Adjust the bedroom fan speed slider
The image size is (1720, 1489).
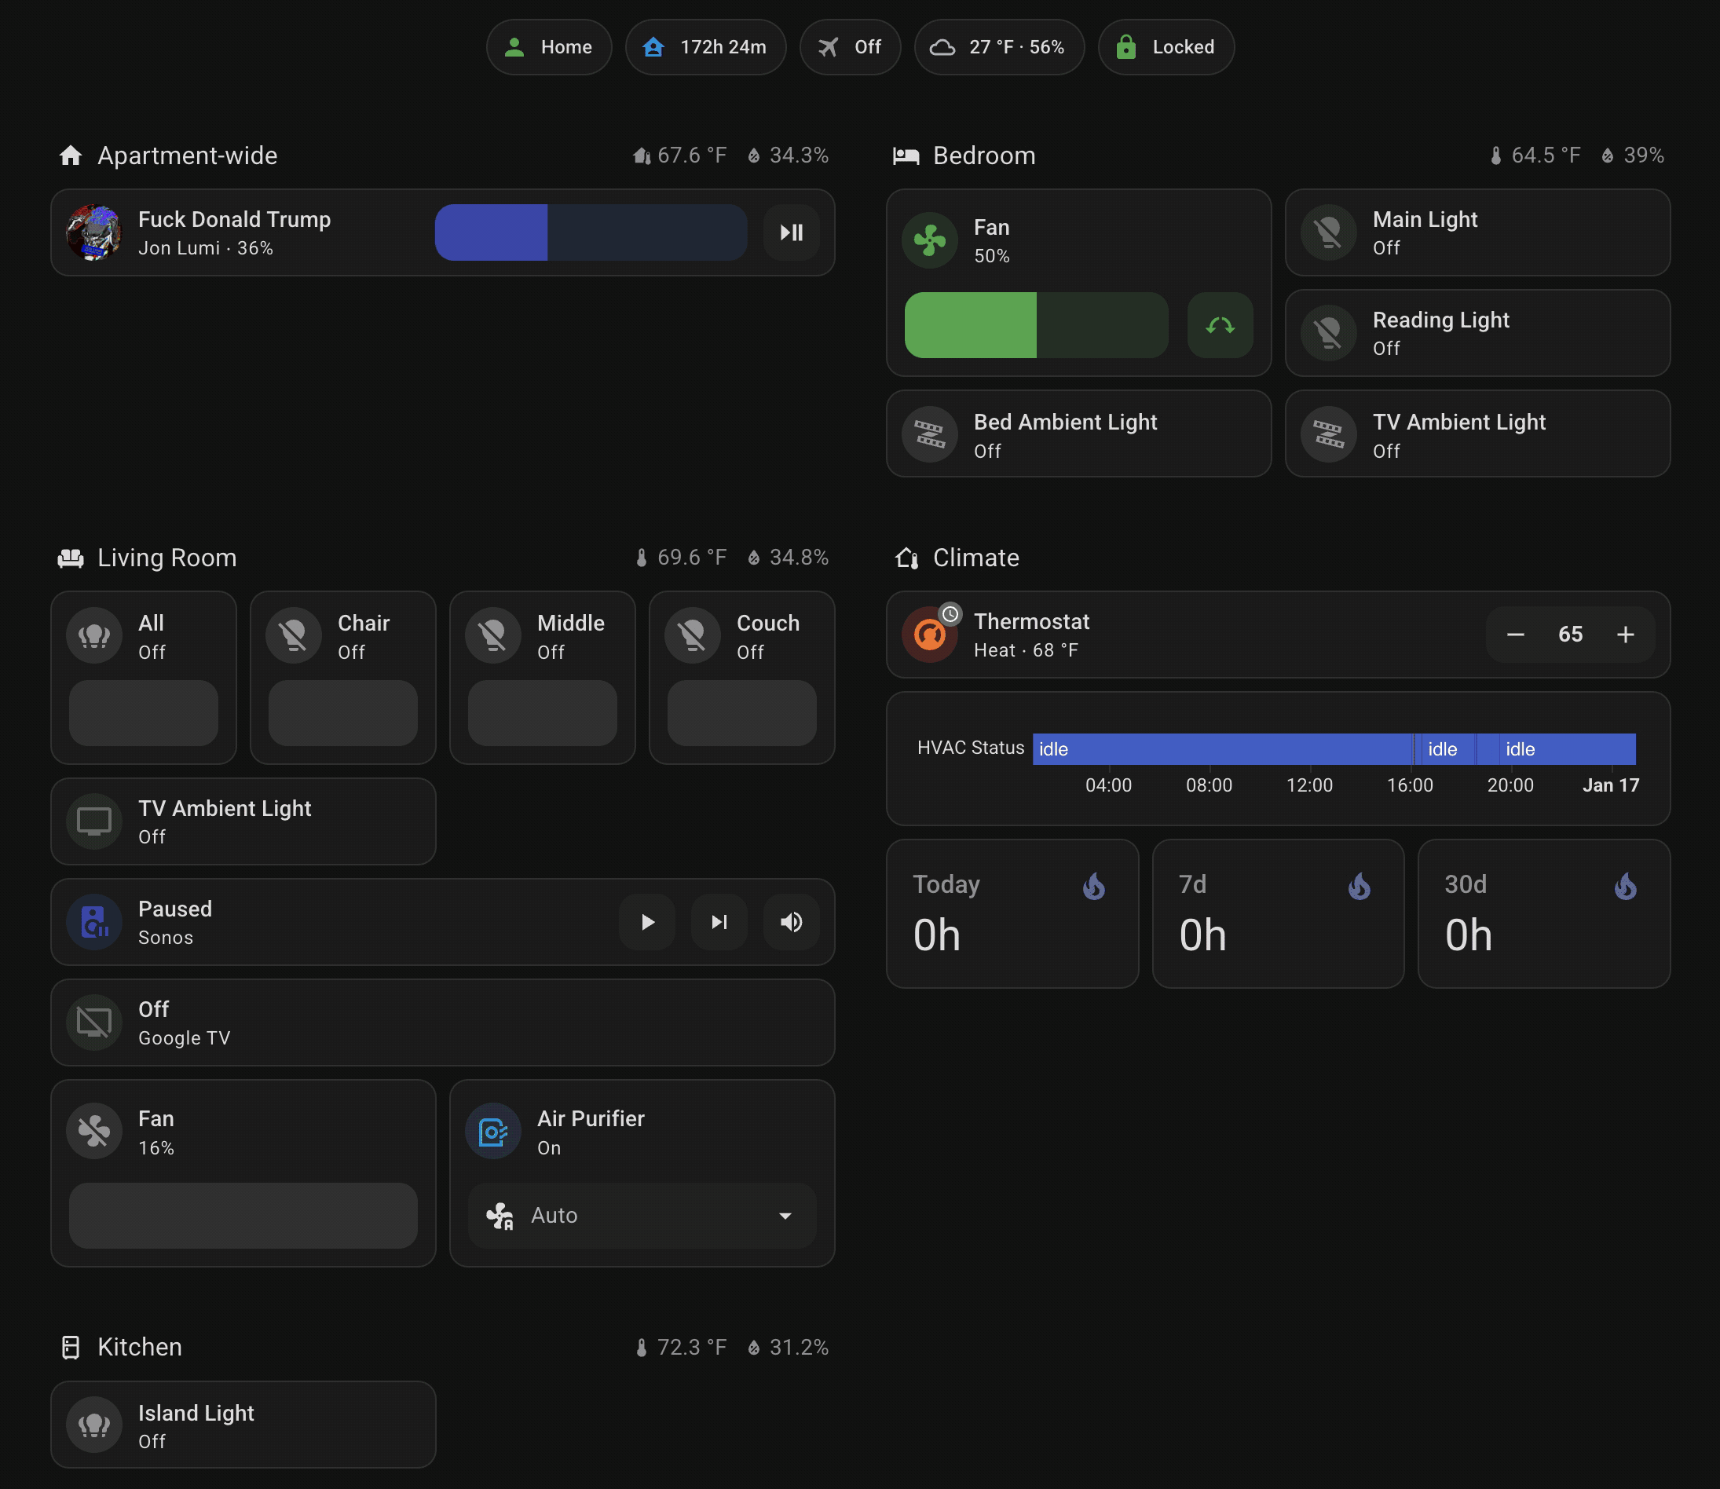pyautogui.click(x=1035, y=326)
